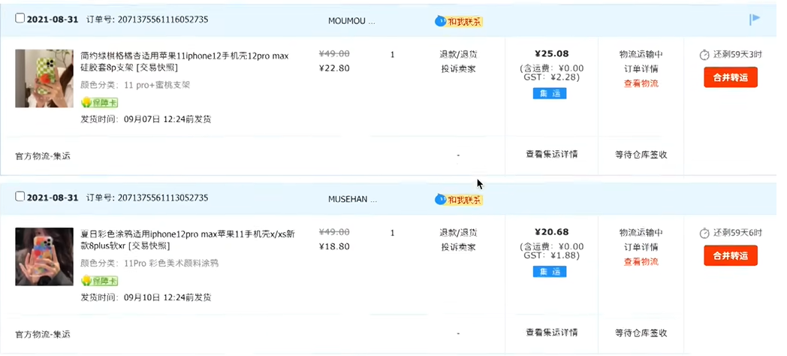
Task: Click the 集运 tag under ¥20.68
Action: [550, 272]
